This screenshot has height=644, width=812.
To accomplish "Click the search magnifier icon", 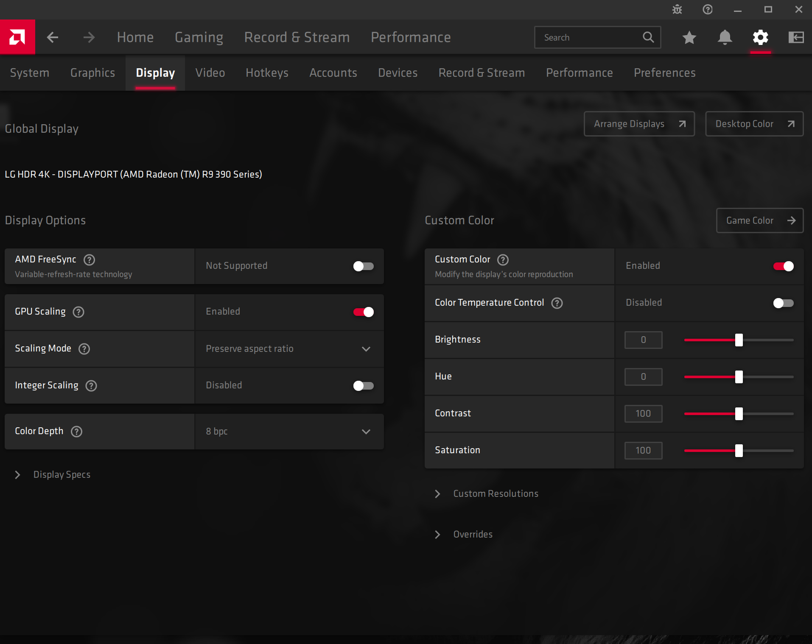I will click(648, 37).
